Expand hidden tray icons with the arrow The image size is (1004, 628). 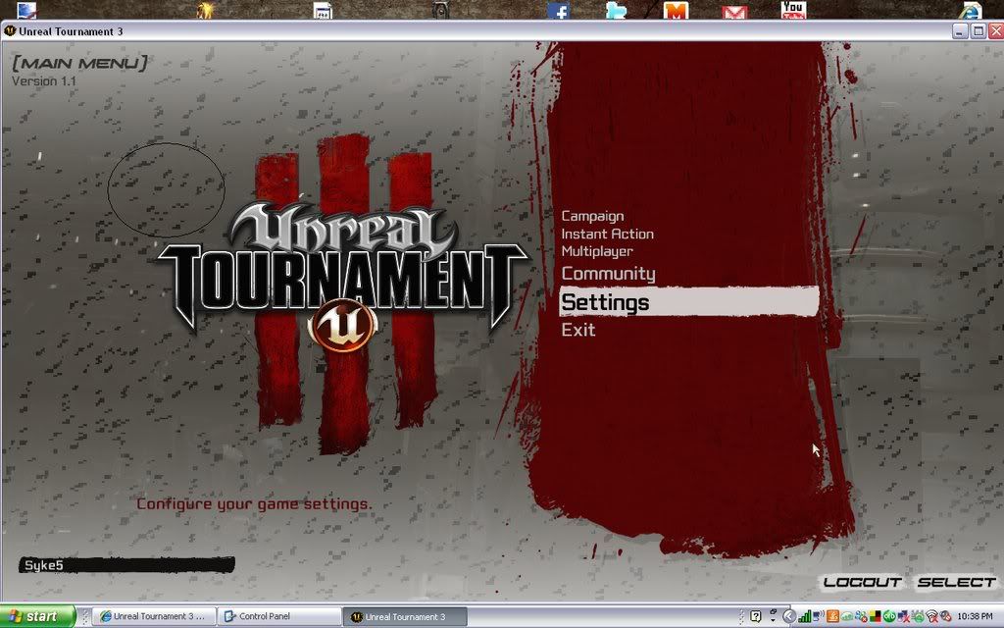coord(789,617)
